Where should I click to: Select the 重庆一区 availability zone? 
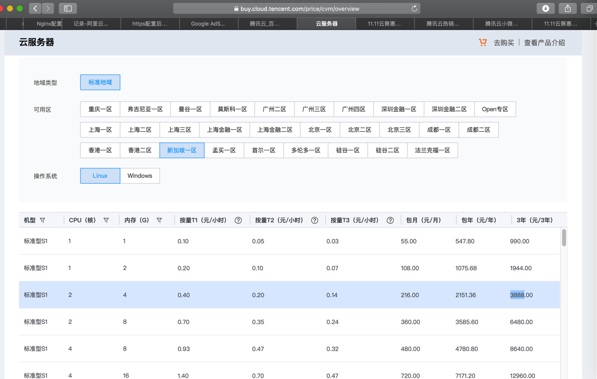tap(100, 109)
